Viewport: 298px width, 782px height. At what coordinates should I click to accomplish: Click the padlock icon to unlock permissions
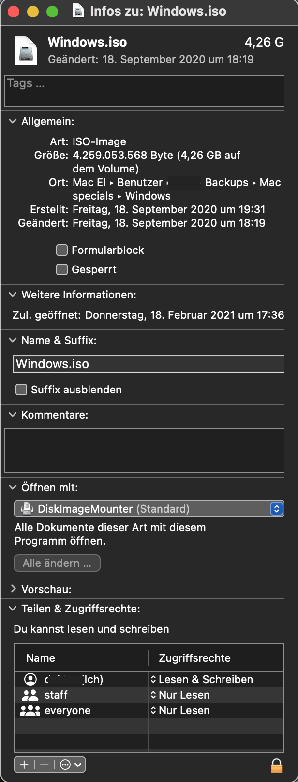276,766
